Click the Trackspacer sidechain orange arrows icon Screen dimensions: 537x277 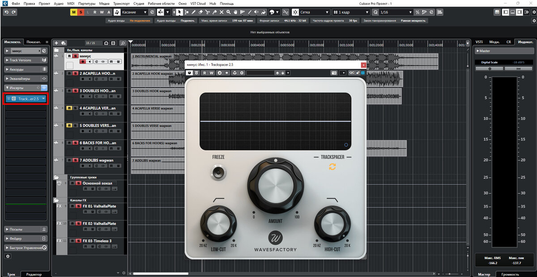332,166
